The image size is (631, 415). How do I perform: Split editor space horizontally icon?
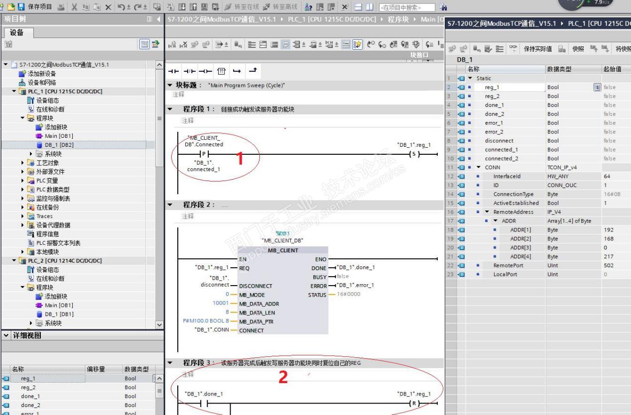point(358,7)
